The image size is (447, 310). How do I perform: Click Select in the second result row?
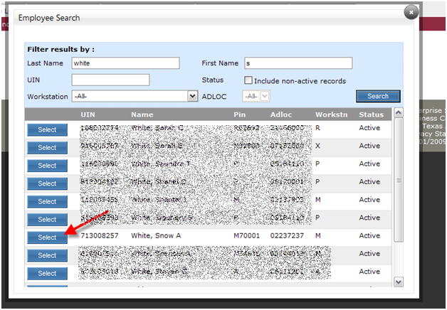click(47, 148)
